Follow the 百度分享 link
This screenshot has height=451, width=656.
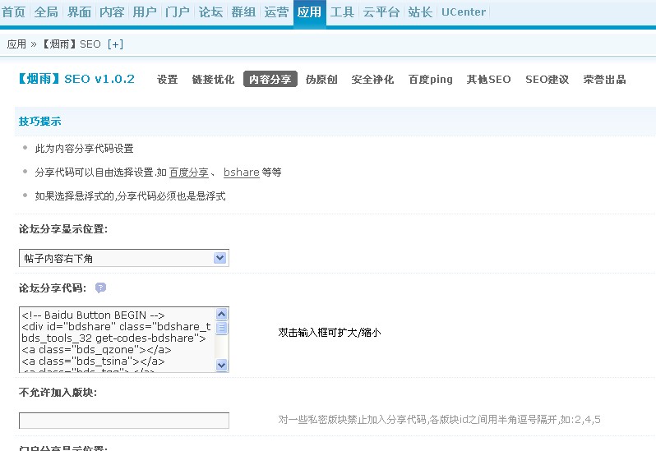tap(188, 173)
